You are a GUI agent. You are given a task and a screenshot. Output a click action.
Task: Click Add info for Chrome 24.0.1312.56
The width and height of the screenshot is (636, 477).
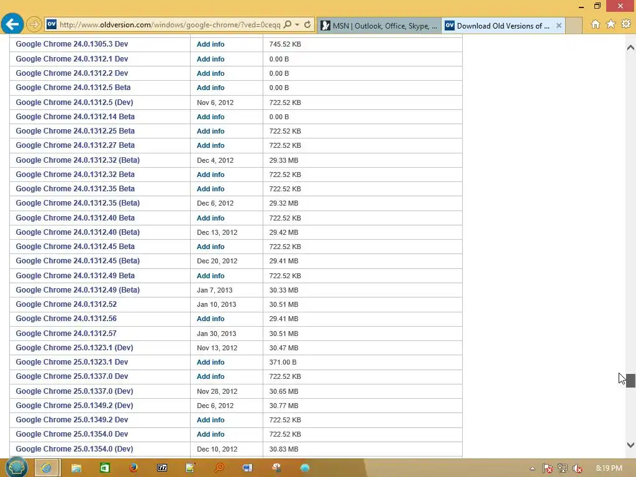click(211, 319)
